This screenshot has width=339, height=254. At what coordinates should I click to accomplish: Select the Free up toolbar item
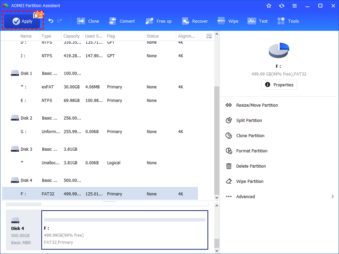tap(159, 21)
